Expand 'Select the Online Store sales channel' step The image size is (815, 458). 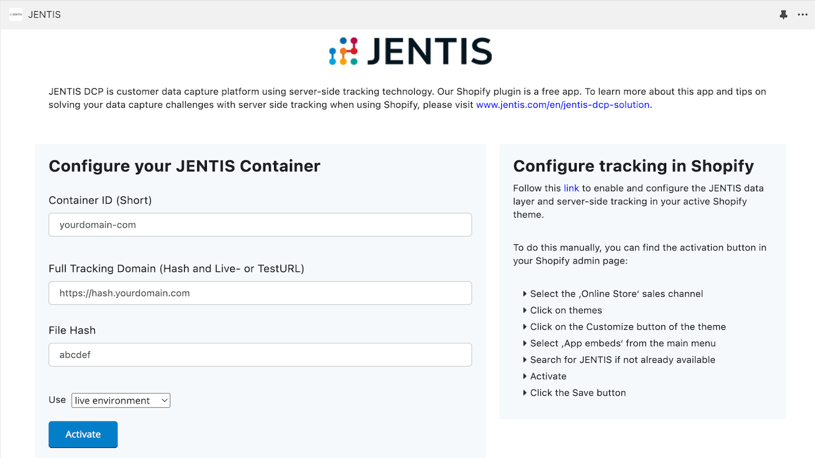613,294
